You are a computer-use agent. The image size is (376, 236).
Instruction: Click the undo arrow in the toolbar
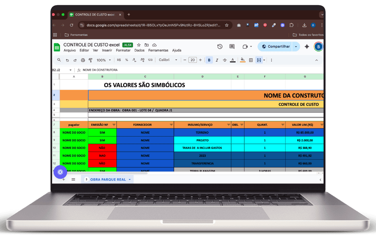pos(67,60)
